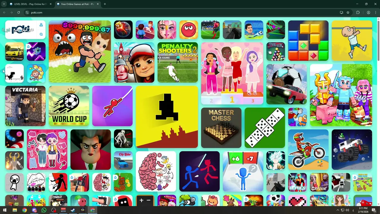The image size is (380, 214).
Task: Open the Level Devil yellow silhouette game
Action: coord(167,117)
